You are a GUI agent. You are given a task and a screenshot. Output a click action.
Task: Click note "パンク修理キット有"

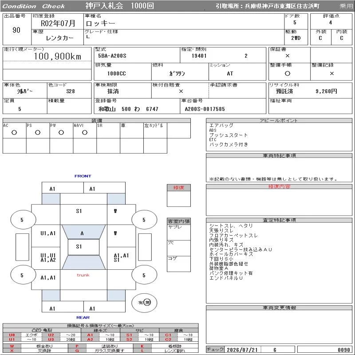(231, 273)
